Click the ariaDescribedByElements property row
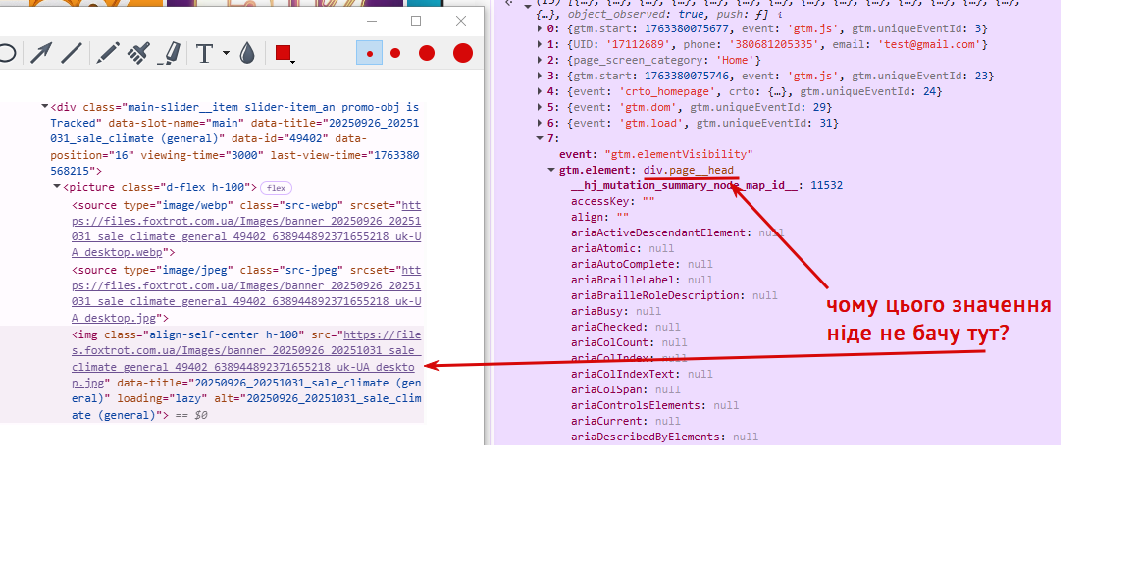 pyautogui.click(x=664, y=437)
